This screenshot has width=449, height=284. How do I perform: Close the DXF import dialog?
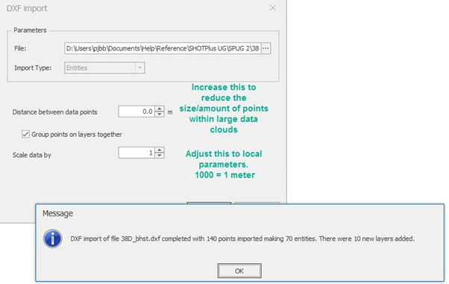click(x=273, y=8)
